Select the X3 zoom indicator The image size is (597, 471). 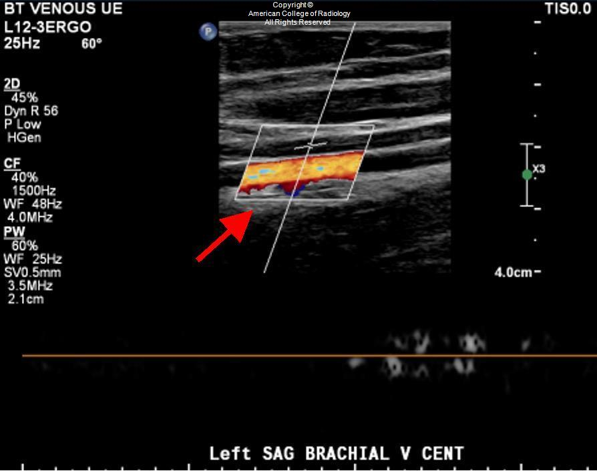point(539,169)
